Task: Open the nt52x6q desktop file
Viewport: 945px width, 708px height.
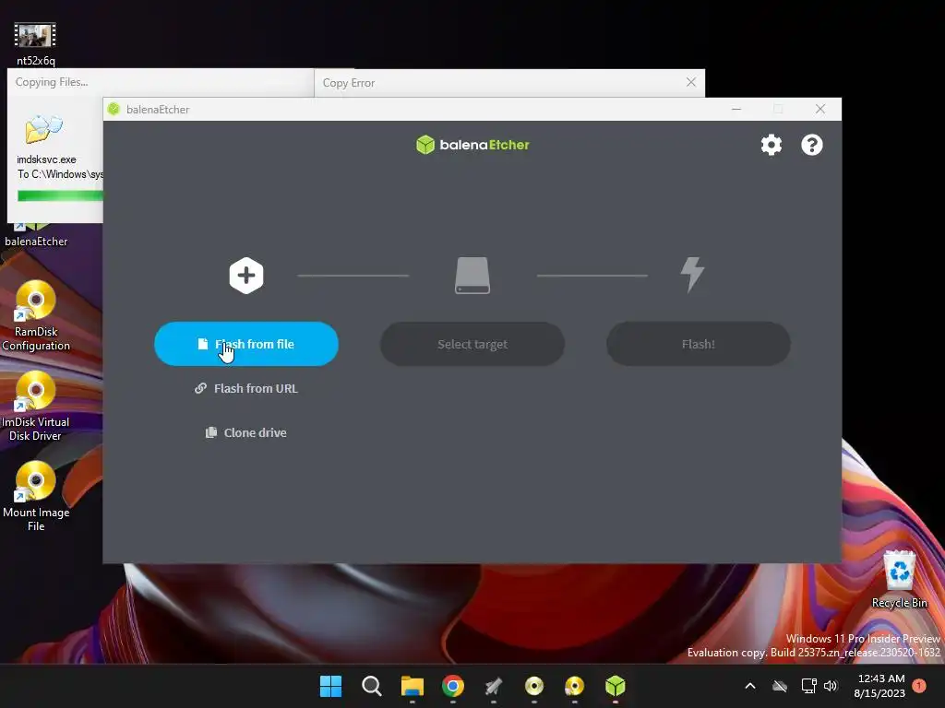Action: coord(36,43)
